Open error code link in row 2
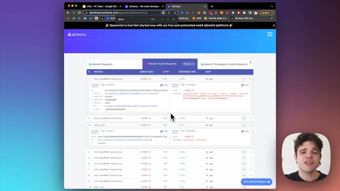Screen dimensions: 340x191 pyautogui.click(x=150, y=118)
